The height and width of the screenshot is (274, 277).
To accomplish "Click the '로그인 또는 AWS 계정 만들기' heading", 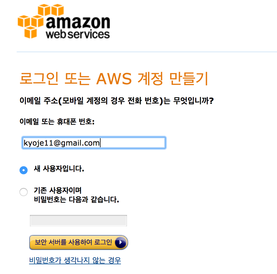I will (x=114, y=79).
